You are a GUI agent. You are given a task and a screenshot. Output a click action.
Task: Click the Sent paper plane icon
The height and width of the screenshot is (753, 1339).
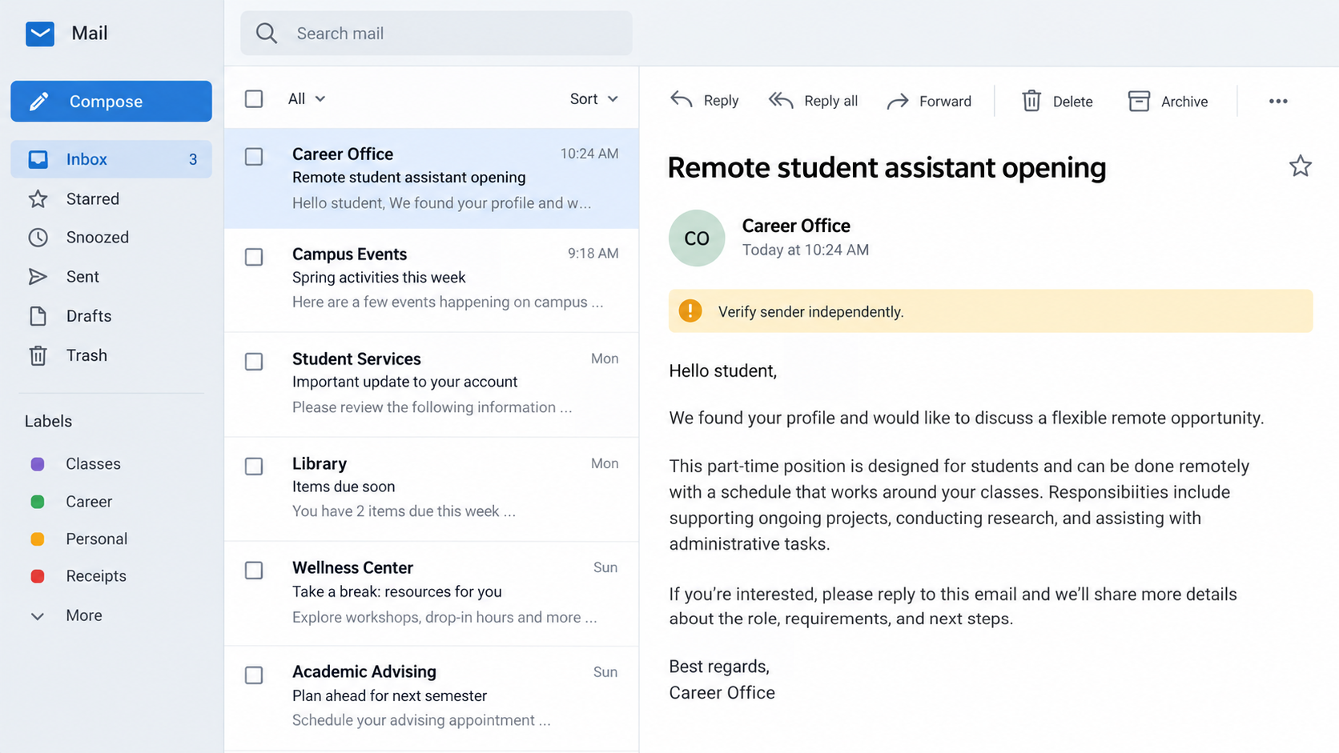(38, 276)
